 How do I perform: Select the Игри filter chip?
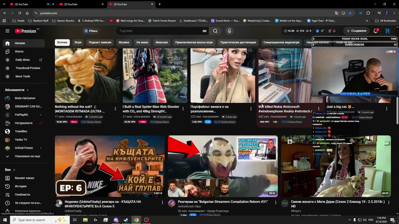coord(78,42)
